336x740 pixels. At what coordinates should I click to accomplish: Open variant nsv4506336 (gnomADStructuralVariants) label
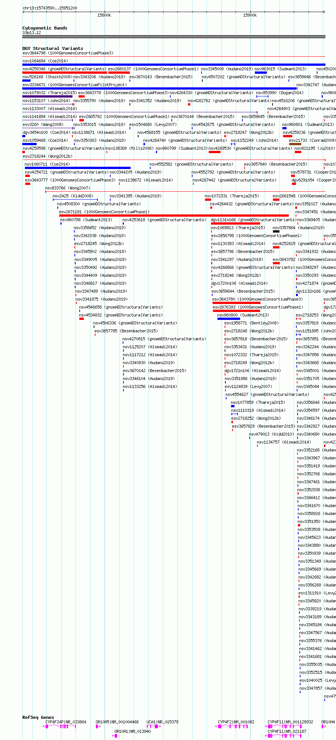pyautogui.click(x=135, y=323)
